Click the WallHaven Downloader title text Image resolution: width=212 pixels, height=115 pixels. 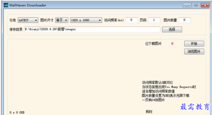coord(28,5)
